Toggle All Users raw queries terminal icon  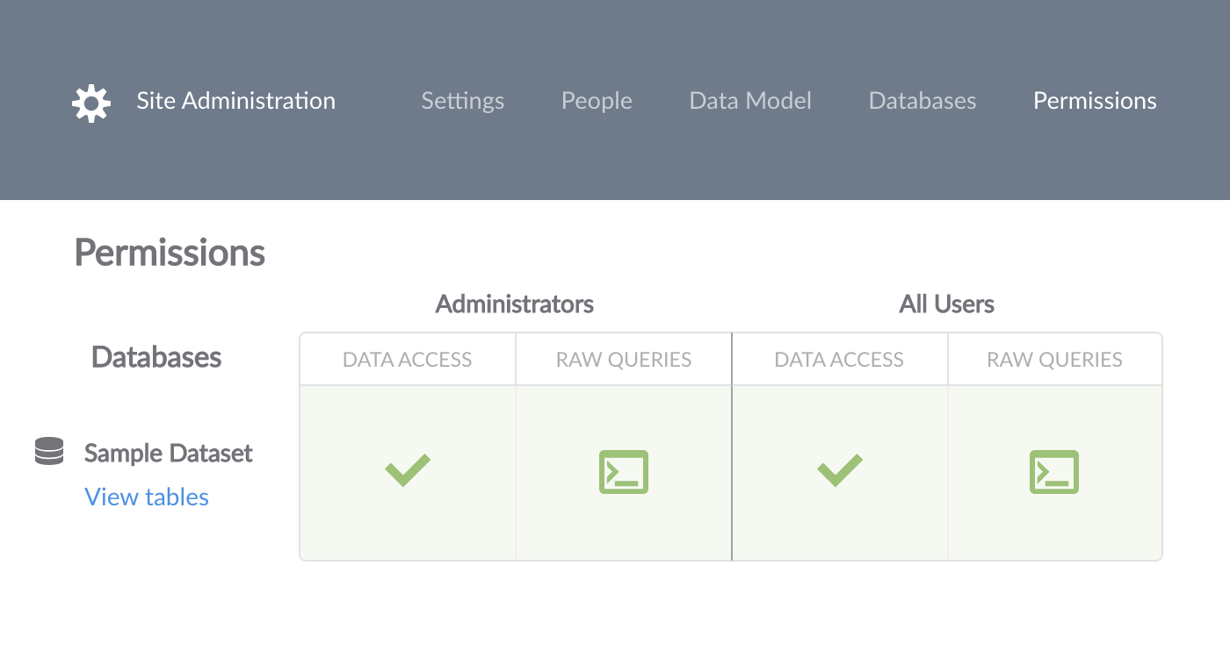pyautogui.click(x=1054, y=472)
